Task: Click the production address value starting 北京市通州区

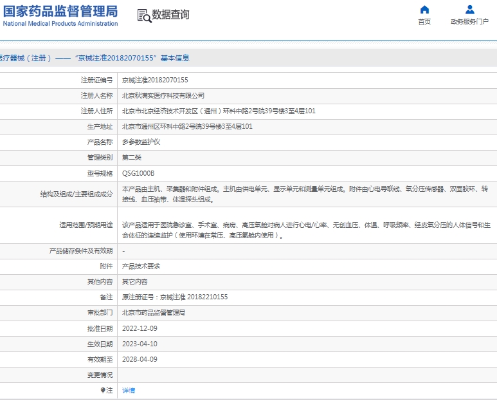Action: 187,127
